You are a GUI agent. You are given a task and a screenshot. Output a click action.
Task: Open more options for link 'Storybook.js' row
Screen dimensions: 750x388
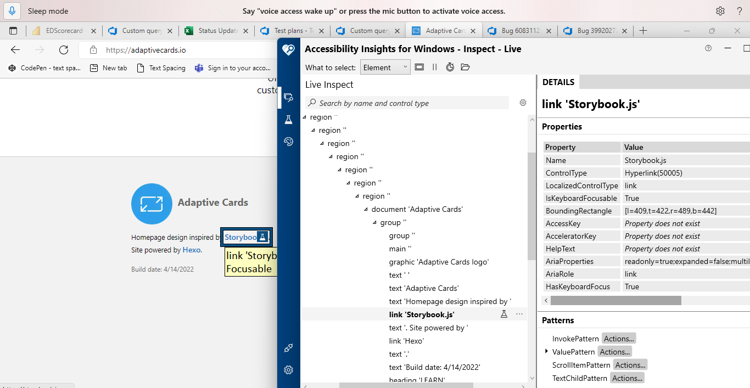coord(519,314)
